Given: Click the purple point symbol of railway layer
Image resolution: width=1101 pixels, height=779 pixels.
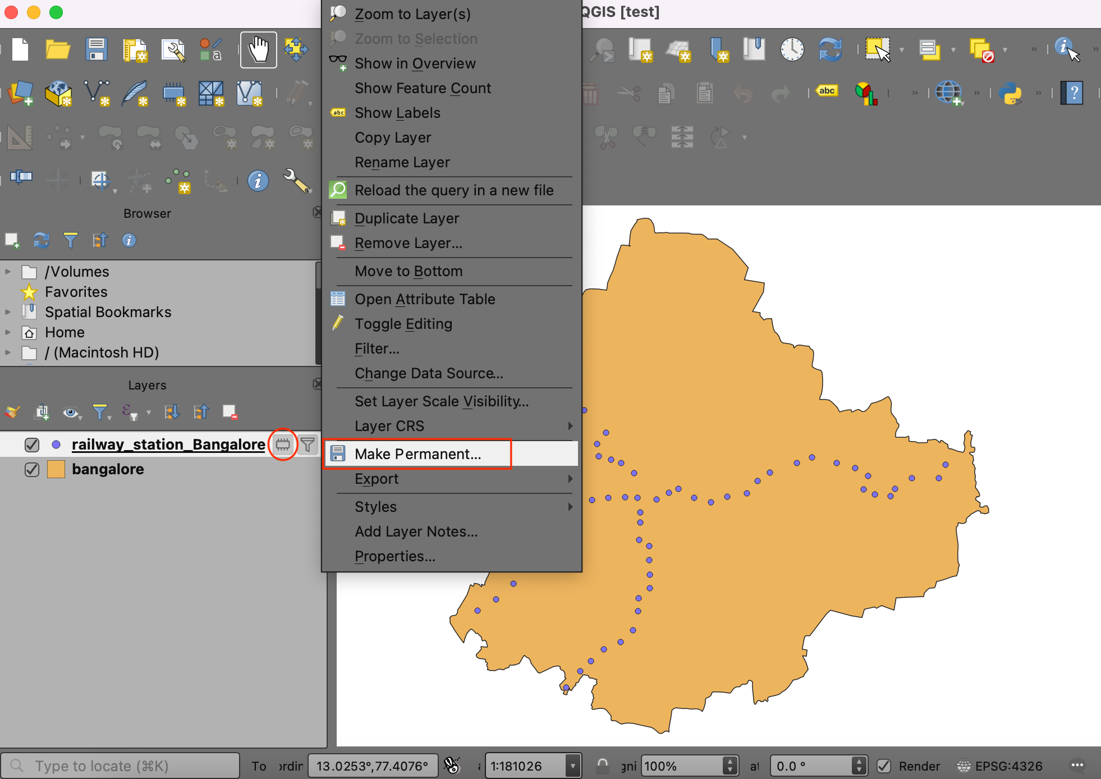Looking at the screenshot, I should point(56,445).
